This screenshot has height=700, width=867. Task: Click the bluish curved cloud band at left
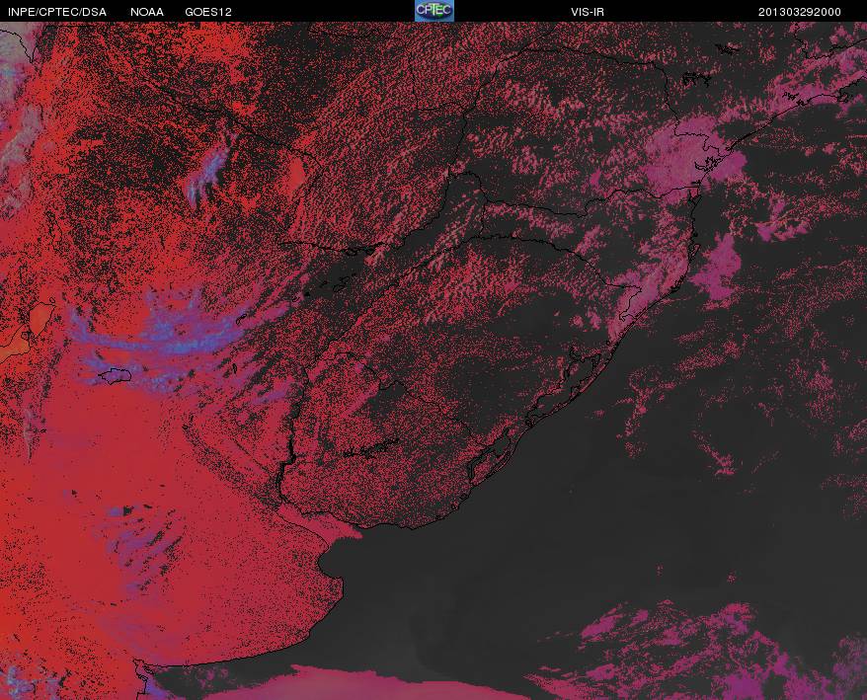pyautogui.click(x=160, y=338)
